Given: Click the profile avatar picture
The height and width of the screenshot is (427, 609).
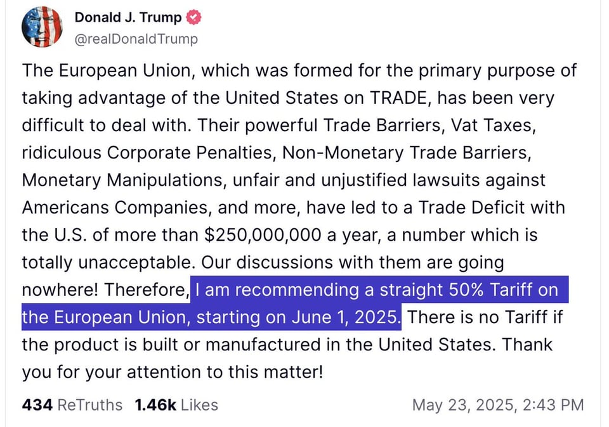Looking at the screenshot, I should pos(43,27).
